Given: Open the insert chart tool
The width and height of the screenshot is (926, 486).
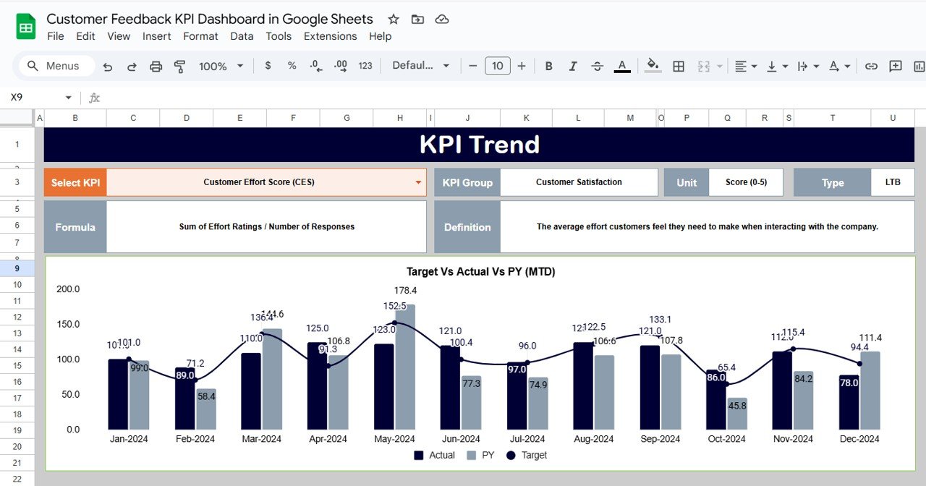Looking at the screenshot, I should pos(919,66).
